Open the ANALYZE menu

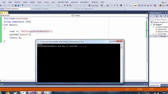[x=74, y=2]
